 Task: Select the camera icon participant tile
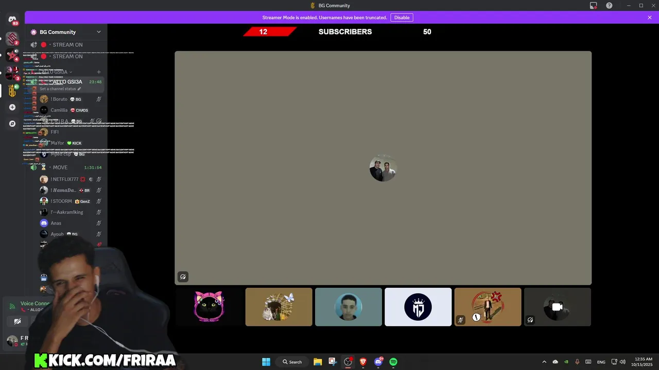[x=558, y=307]
